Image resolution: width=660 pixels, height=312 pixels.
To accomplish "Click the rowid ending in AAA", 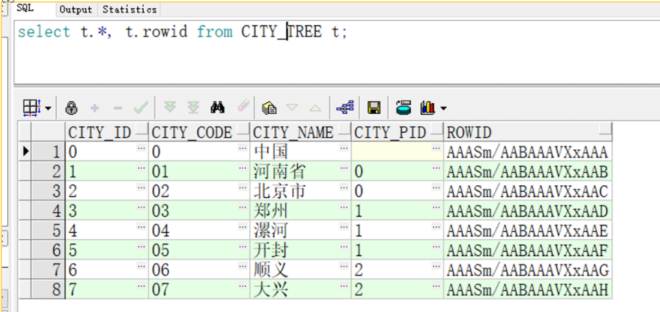I will [528, 151].
